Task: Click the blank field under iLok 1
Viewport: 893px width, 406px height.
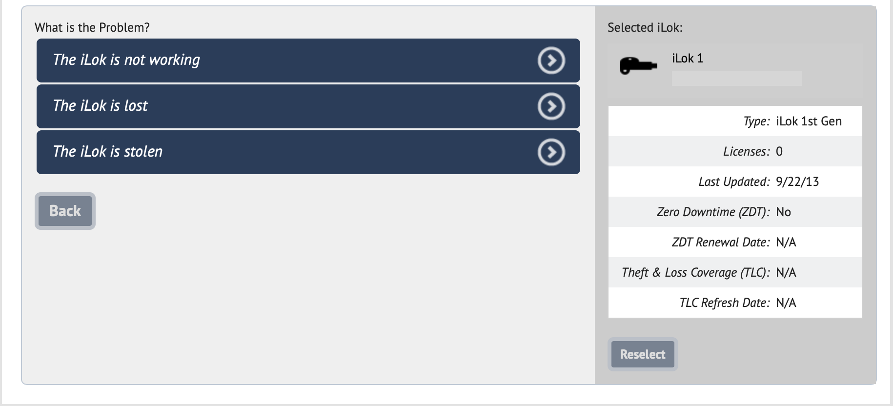Action: 737,79
